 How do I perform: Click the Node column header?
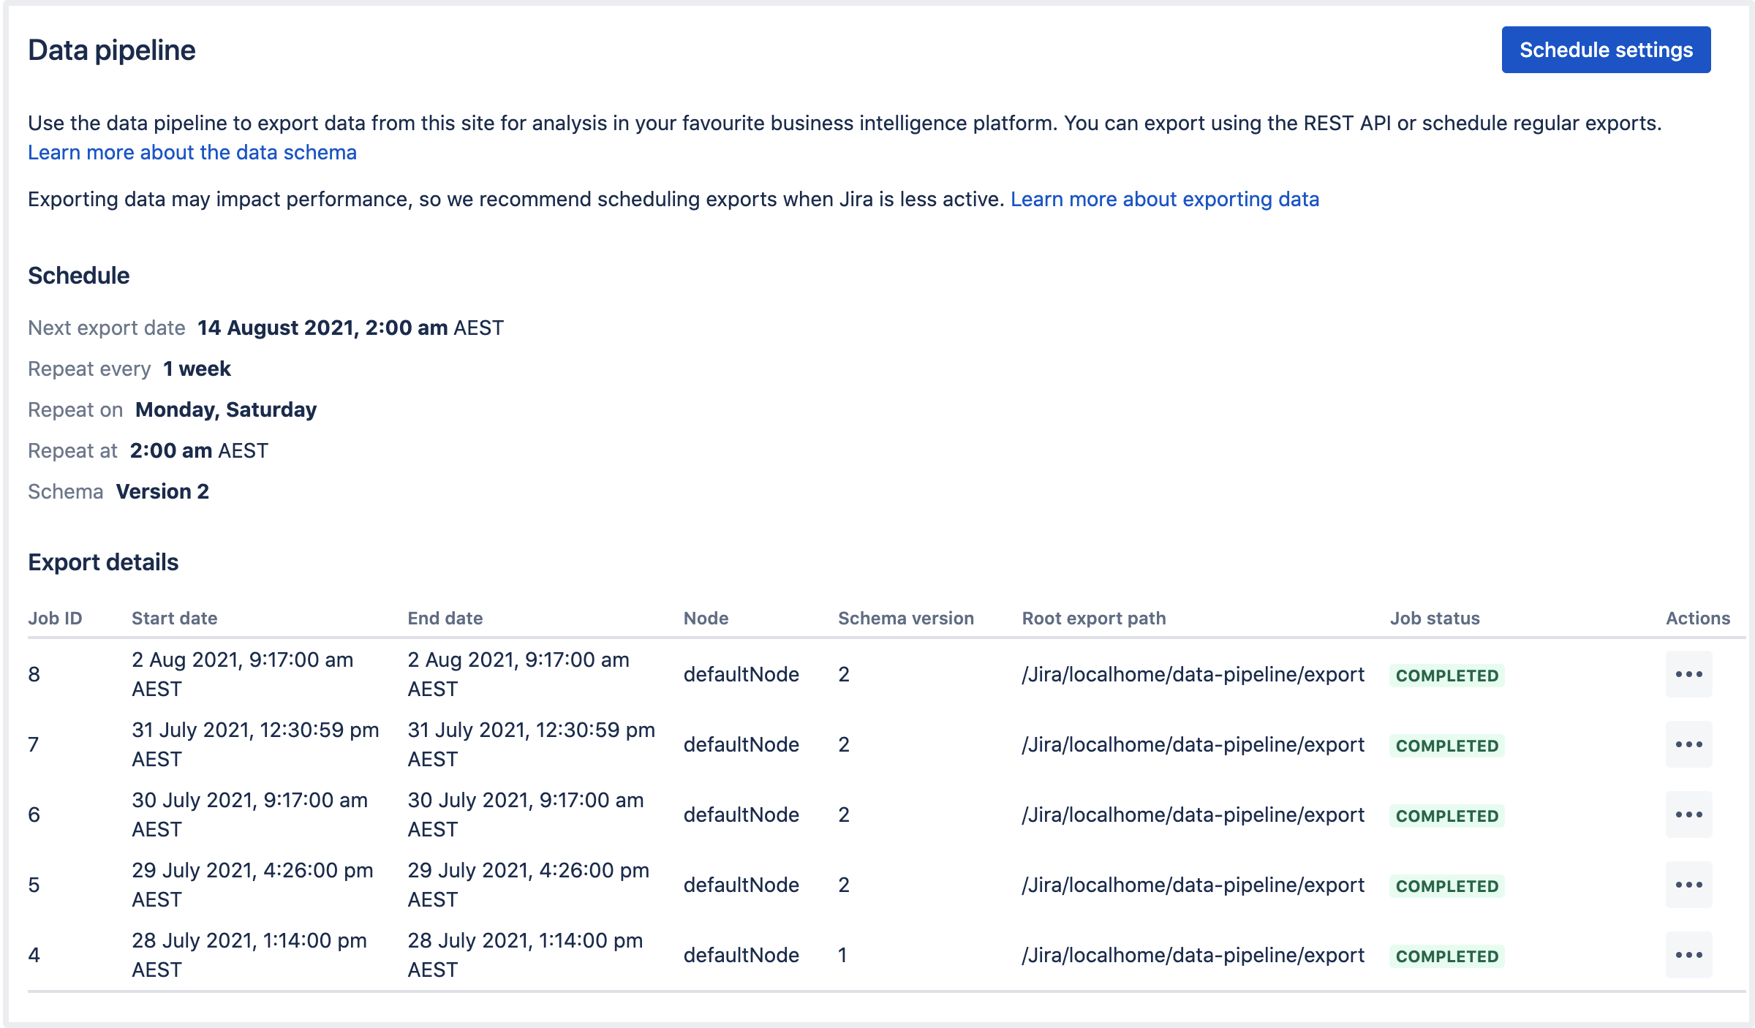[x=706, y=618]
